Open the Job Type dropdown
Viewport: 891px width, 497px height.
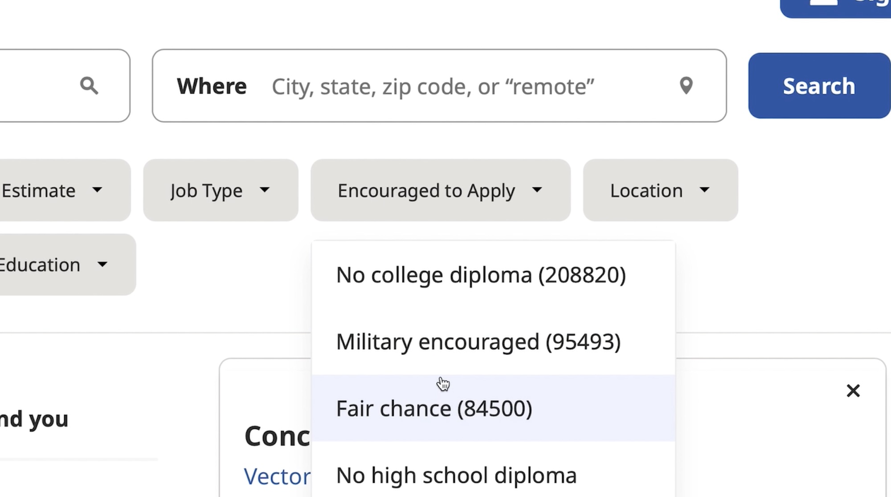coord(221,190)
